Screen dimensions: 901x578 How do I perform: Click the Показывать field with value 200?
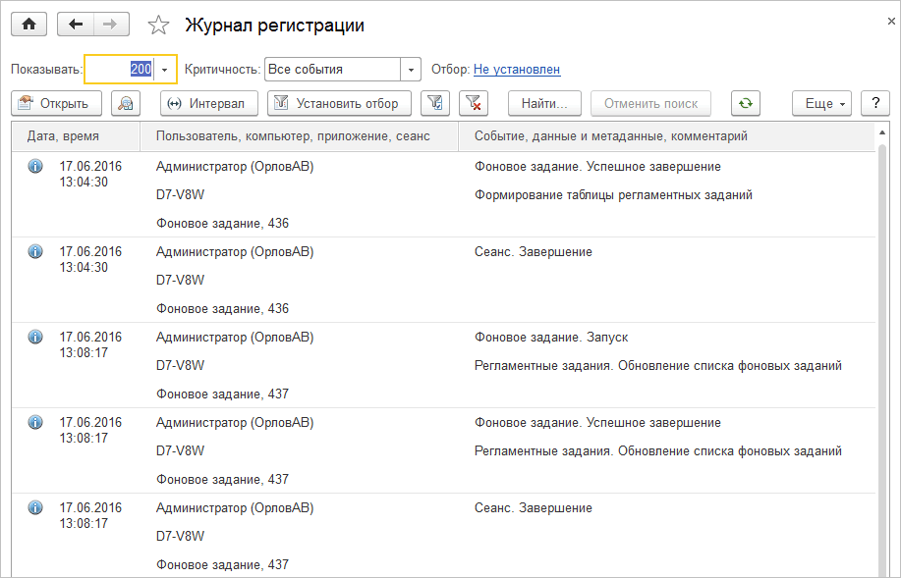point(119,70)
